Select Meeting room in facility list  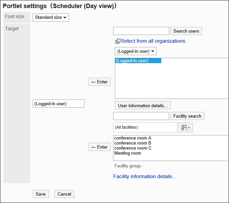[128, 153]
